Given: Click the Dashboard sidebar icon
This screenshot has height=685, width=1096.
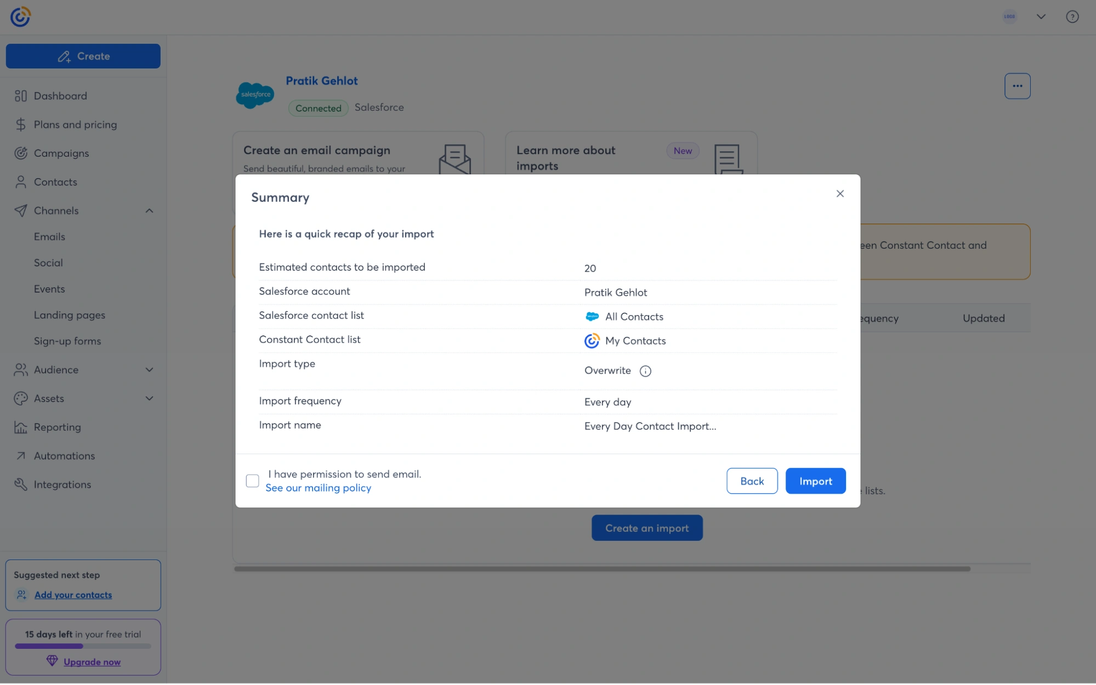Looking at the screenshot, I should 21,96.
